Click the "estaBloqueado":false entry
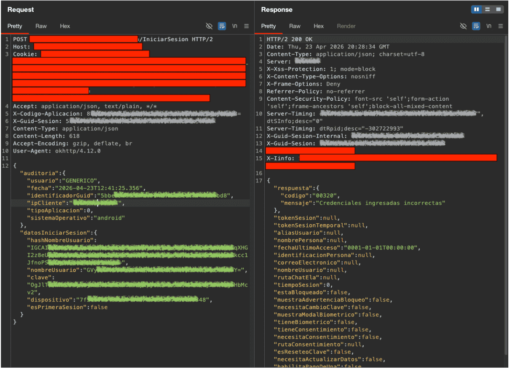The image size is (510, 369). 312,292
